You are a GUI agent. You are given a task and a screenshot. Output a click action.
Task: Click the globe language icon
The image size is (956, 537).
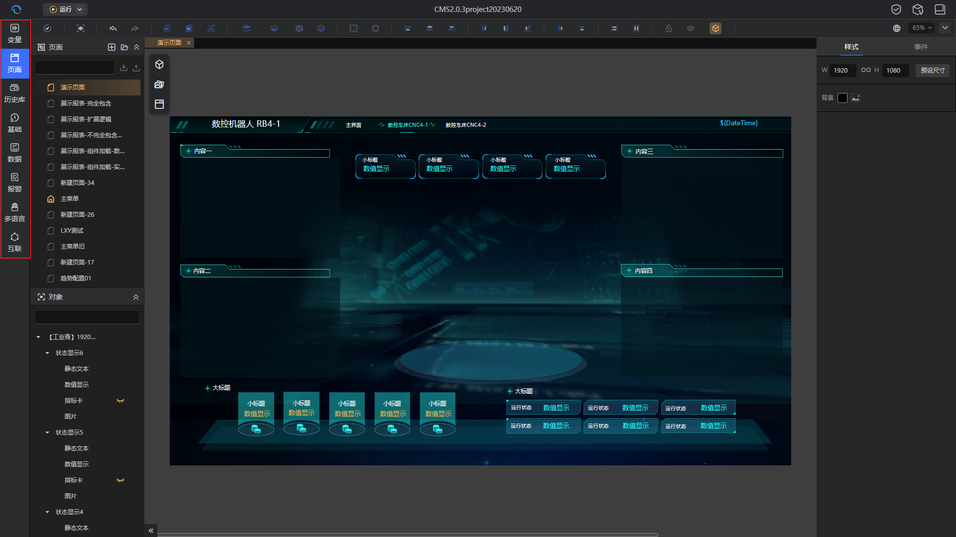tap(897, 28)
